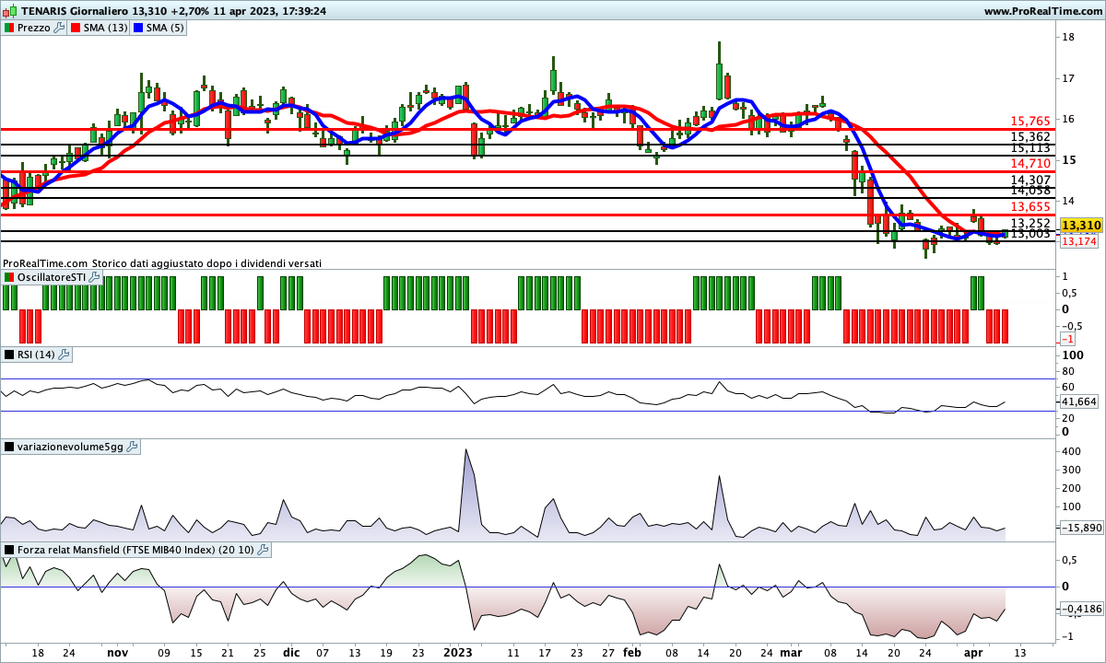Select the OscillatoreSTI label
Viewport: 1106px width, 663px height.
(52, 276)
